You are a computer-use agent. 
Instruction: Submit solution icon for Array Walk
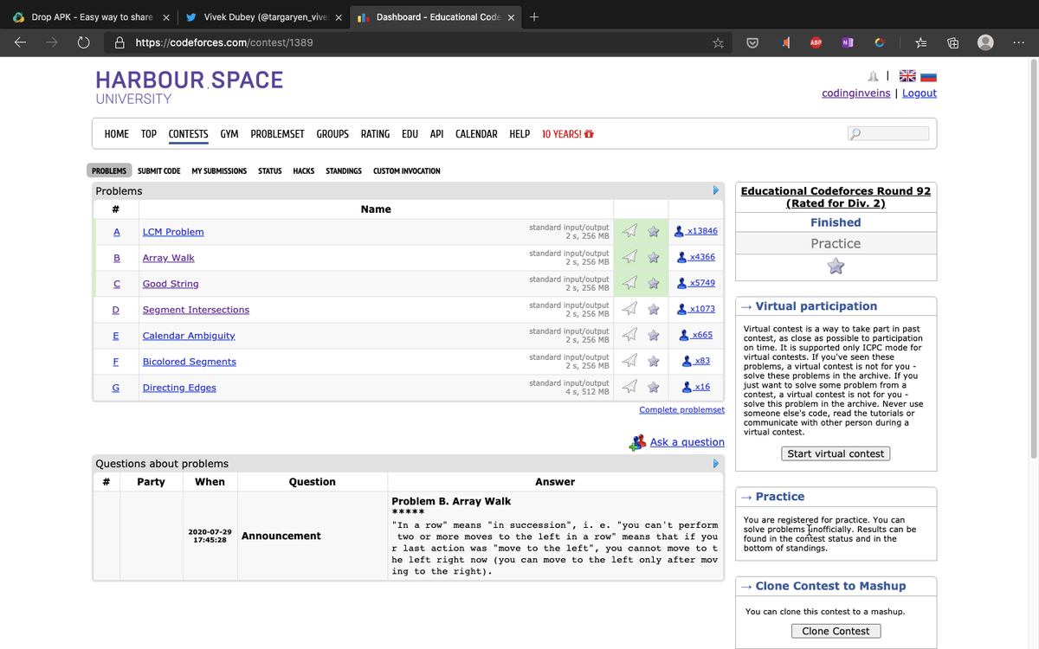click(x=631, y=257)
